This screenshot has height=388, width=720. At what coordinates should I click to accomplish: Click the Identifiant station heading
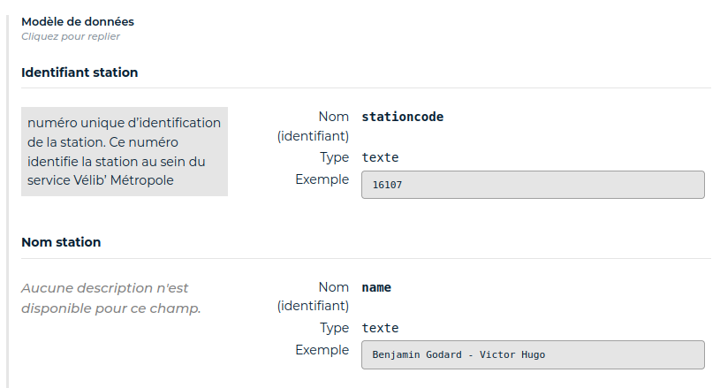point(80,72)
